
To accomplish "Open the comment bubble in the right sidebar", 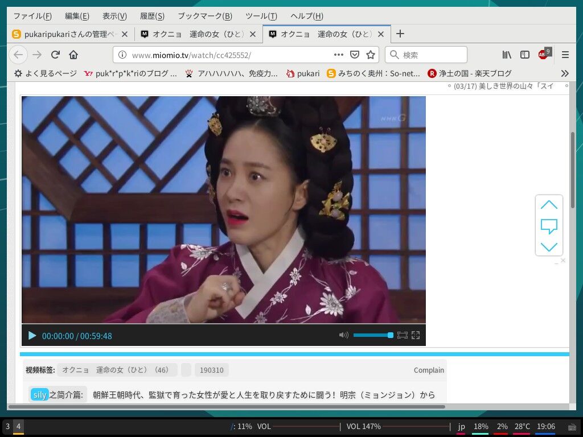I will point(549,226).
